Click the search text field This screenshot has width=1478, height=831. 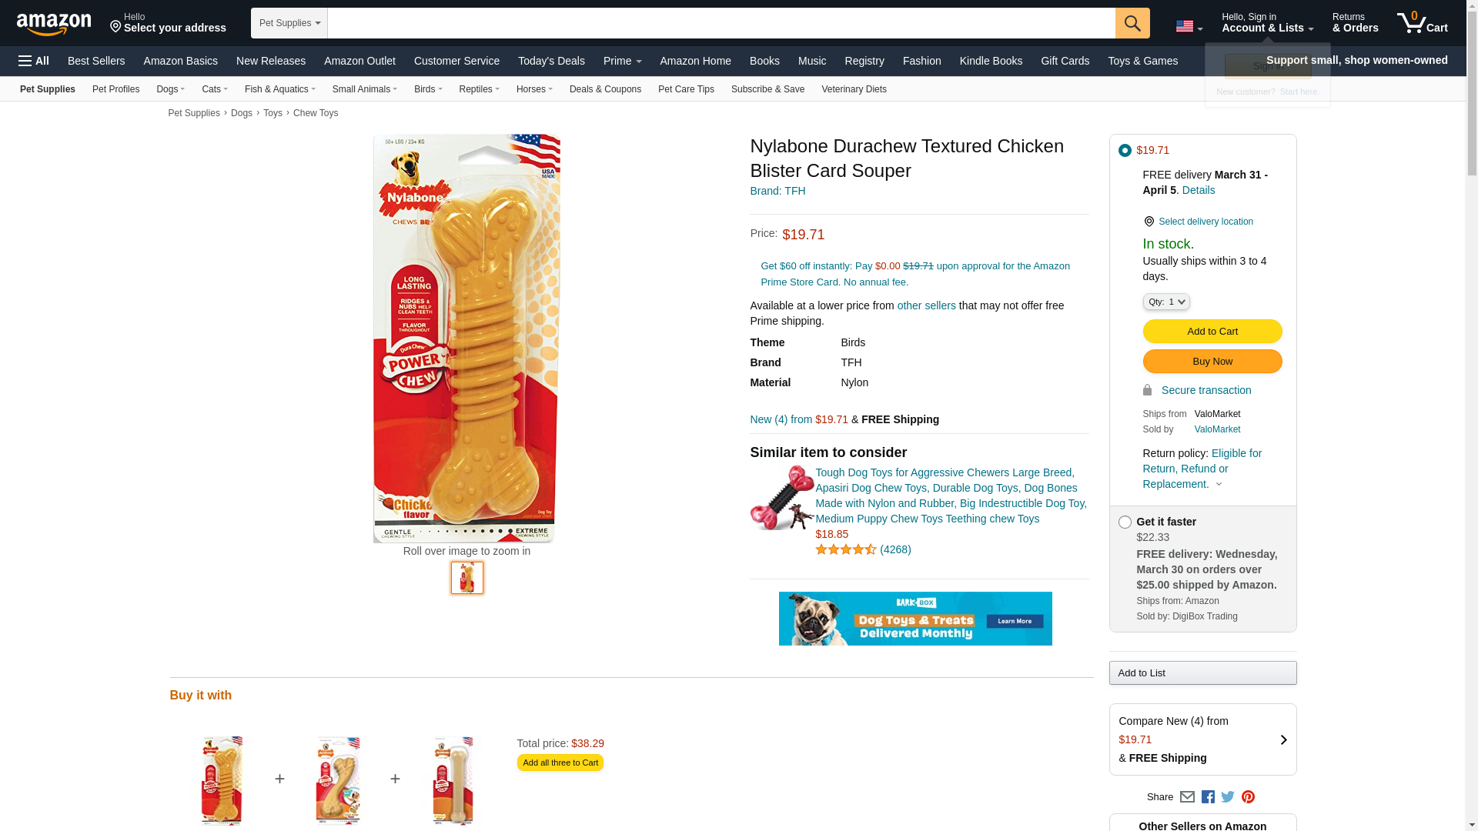(721, 23)
